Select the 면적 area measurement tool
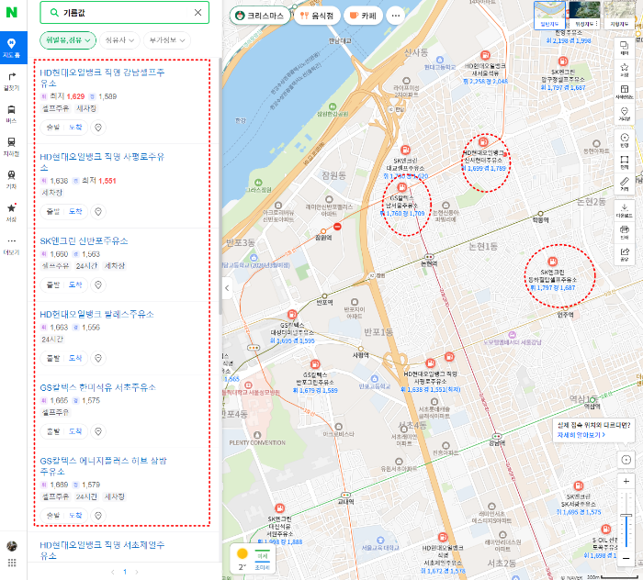 625,162
